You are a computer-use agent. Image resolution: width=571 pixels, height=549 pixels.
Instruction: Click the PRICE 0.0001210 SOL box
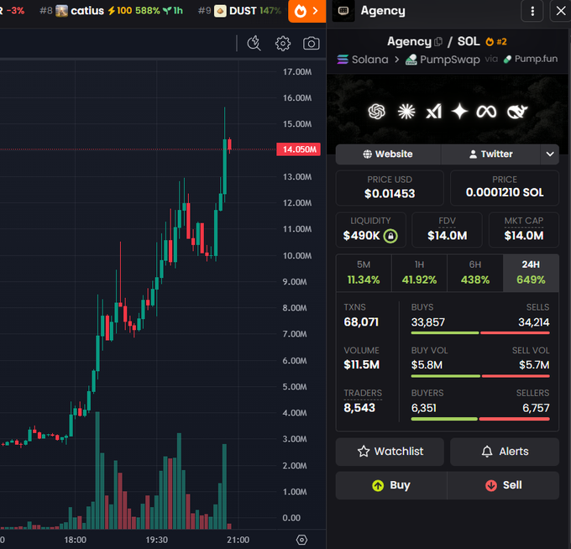[x=505, y=188]
